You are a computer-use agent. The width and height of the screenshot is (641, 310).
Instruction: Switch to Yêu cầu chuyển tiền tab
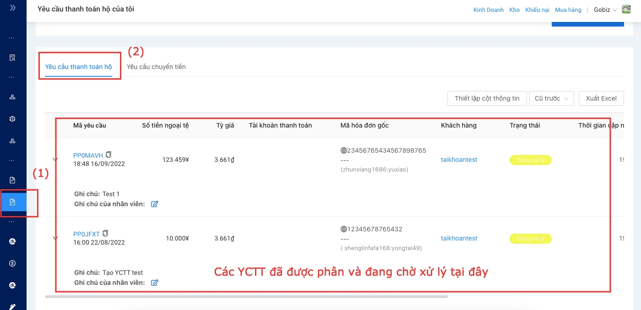(x=156, y=67)
